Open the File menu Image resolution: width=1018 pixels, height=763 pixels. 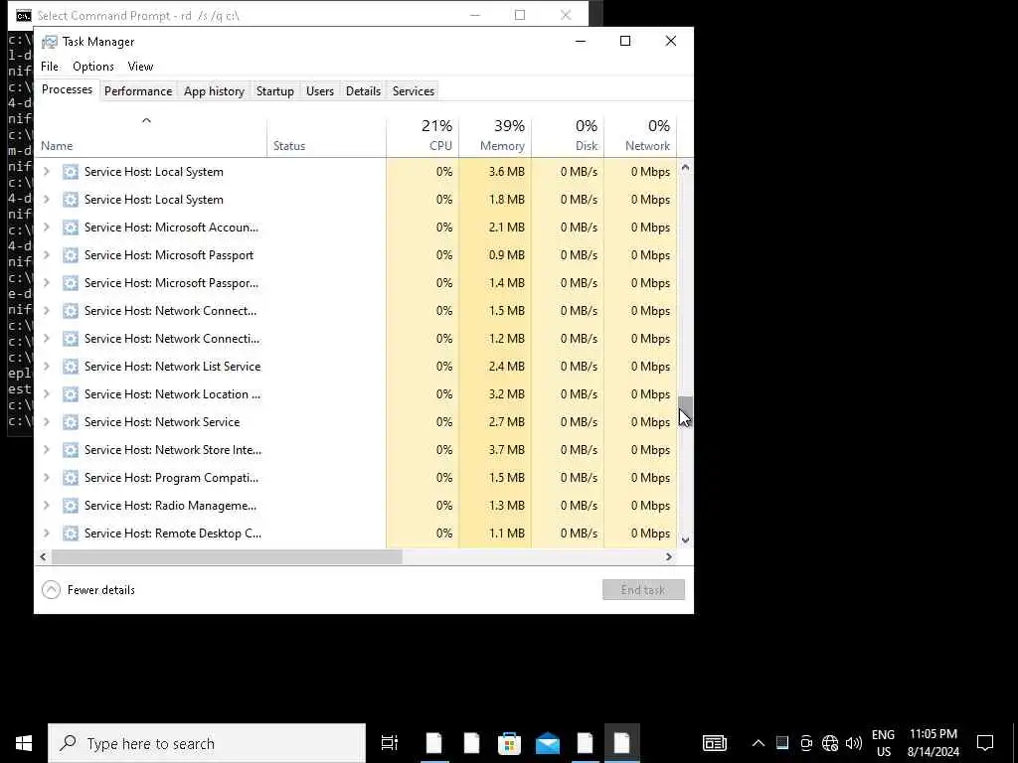tap(50, 67)
